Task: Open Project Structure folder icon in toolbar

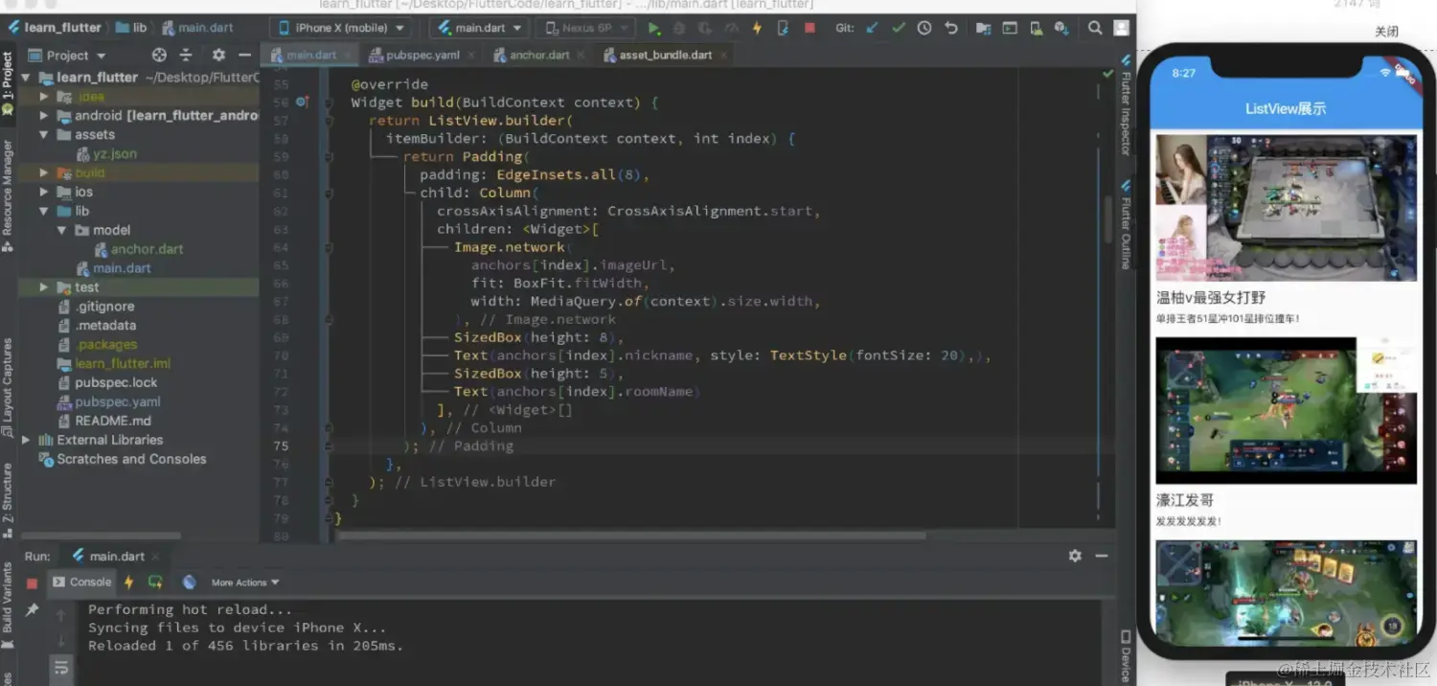Action: coord(983,29)
